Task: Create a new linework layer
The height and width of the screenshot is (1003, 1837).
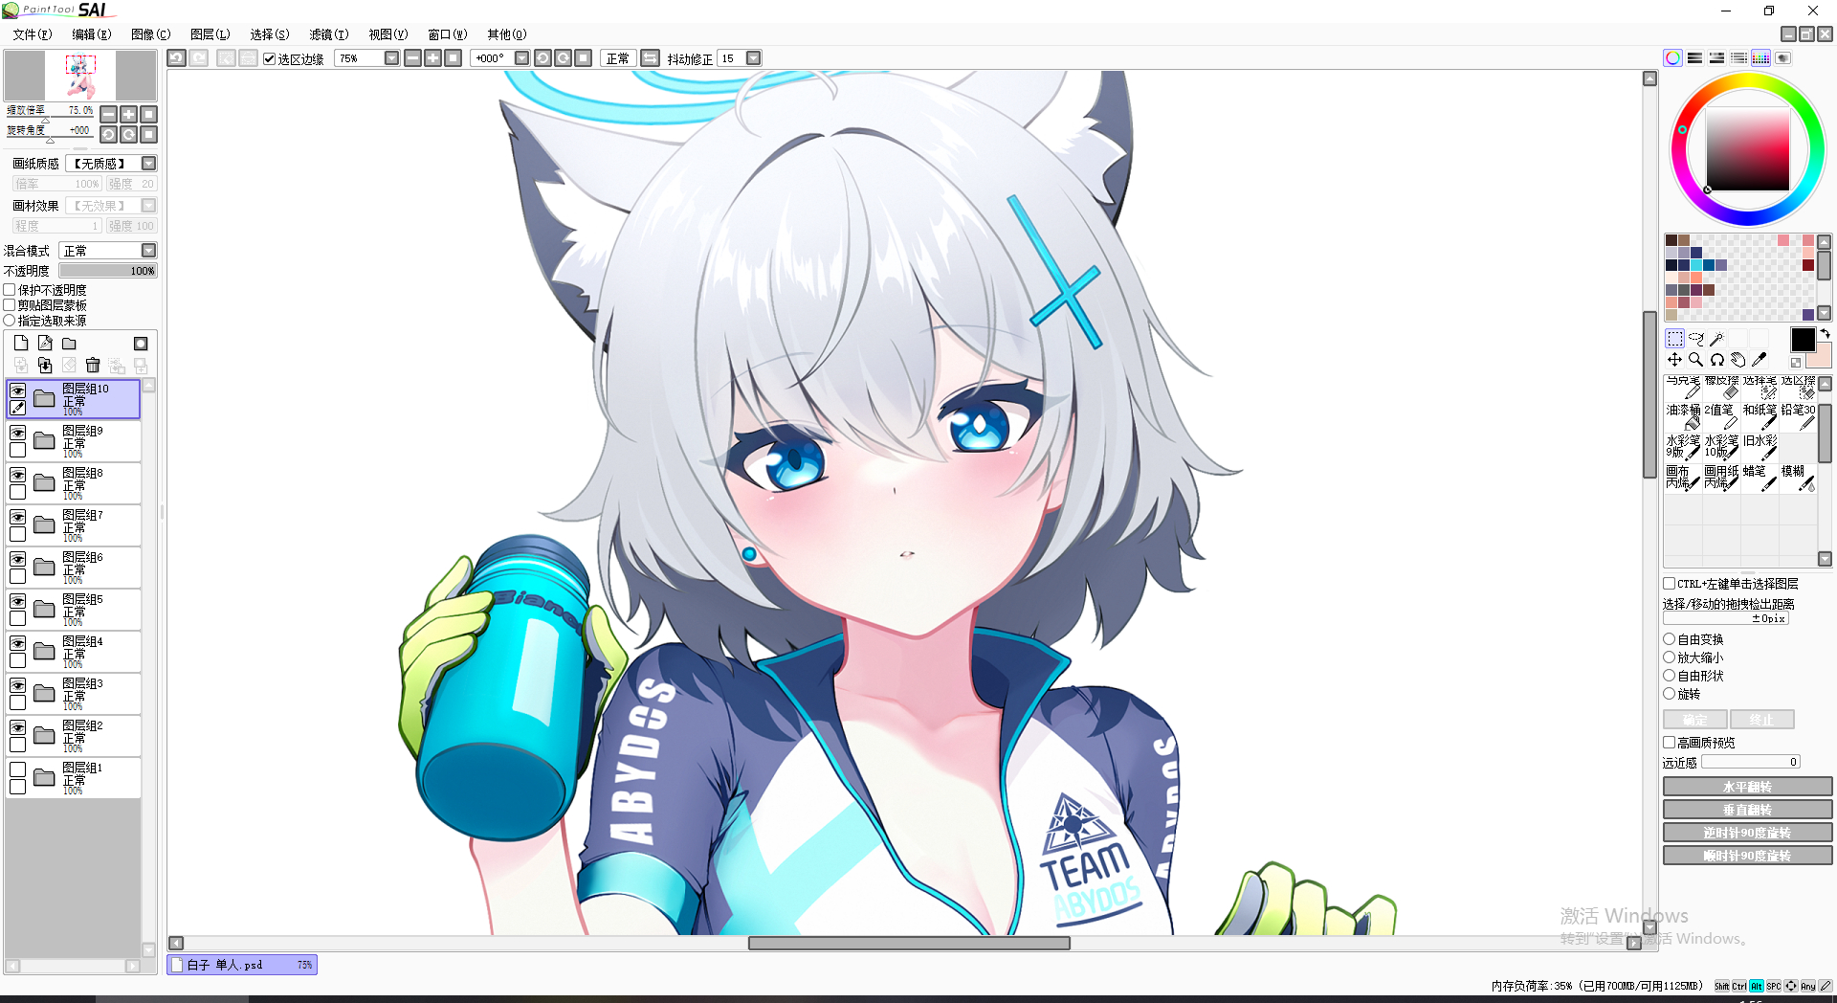Action: (x=45, y=344)
